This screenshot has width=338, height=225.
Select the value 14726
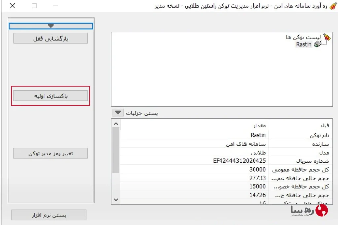click(257, 195)
